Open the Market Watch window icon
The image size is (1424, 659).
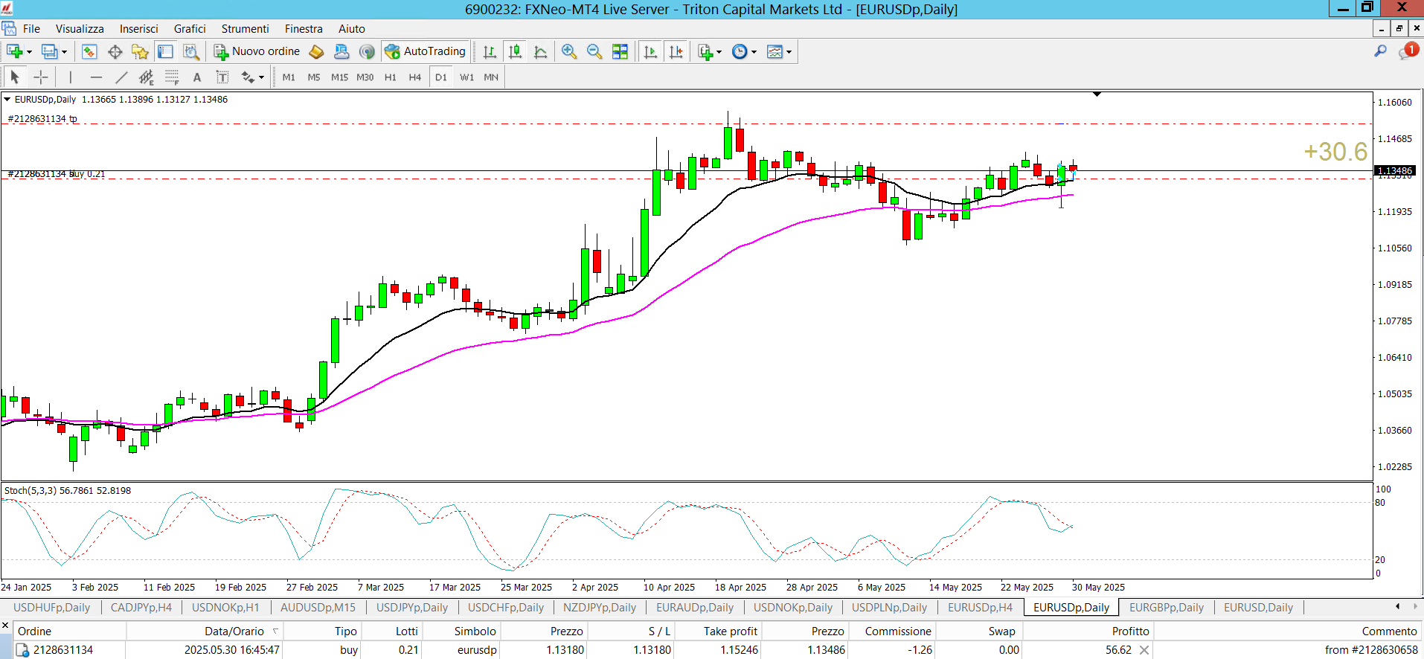89,51
